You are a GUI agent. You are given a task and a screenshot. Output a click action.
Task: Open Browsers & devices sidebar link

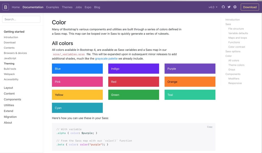(x=15, y=53)
